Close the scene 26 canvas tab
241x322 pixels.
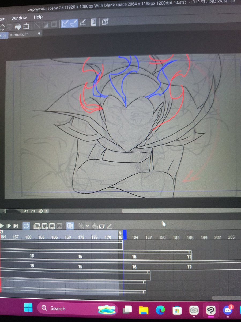(x=5, y=36)
